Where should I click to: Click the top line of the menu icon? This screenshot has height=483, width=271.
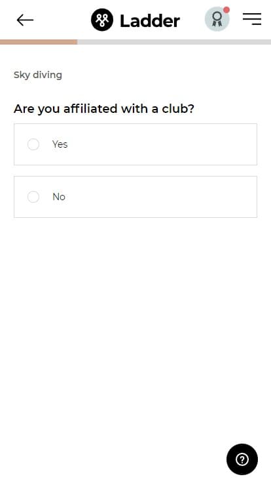pos(252,14)
